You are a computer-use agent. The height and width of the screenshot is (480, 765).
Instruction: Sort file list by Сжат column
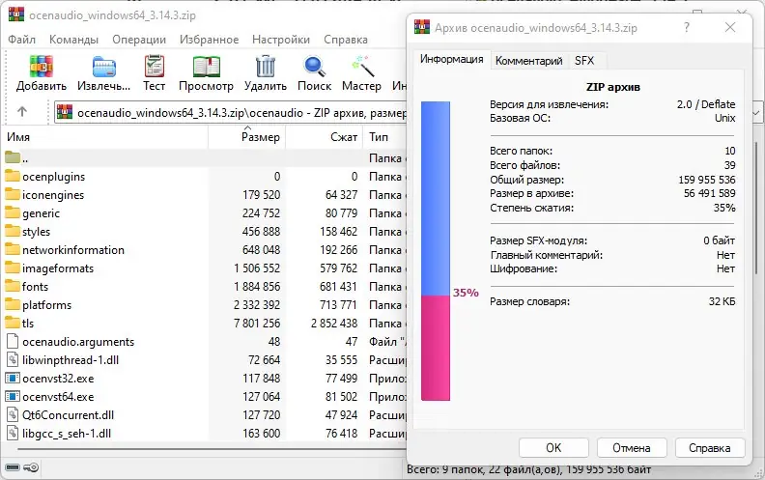pos(324,137)
